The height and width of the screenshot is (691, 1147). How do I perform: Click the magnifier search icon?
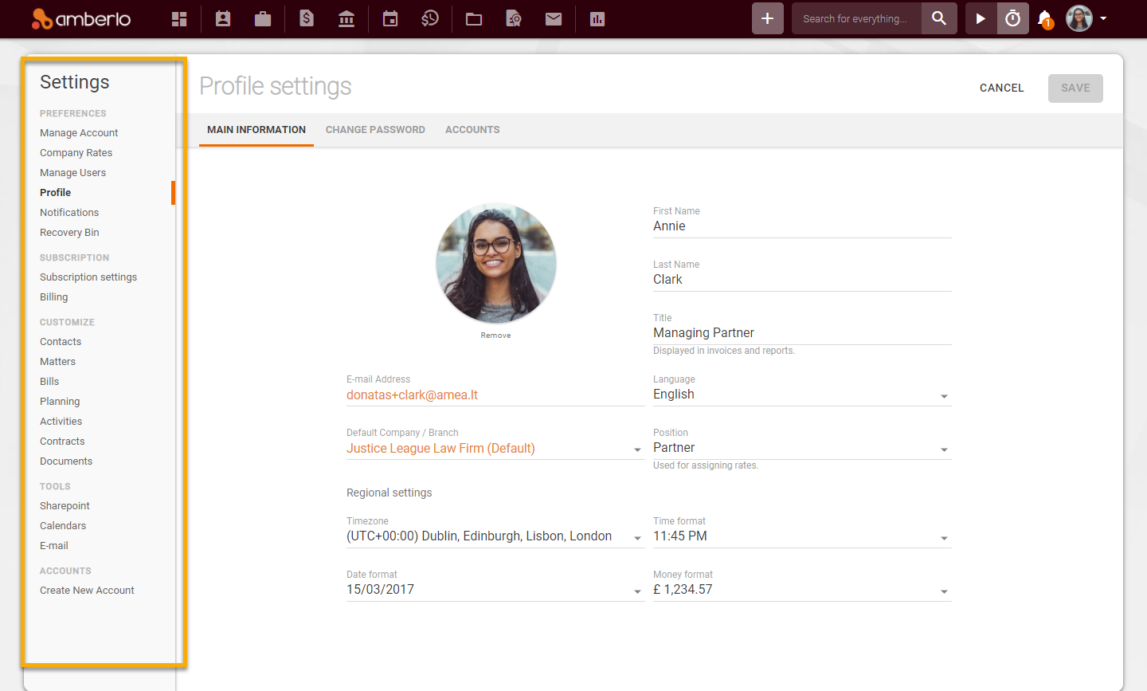pos(939,18)
